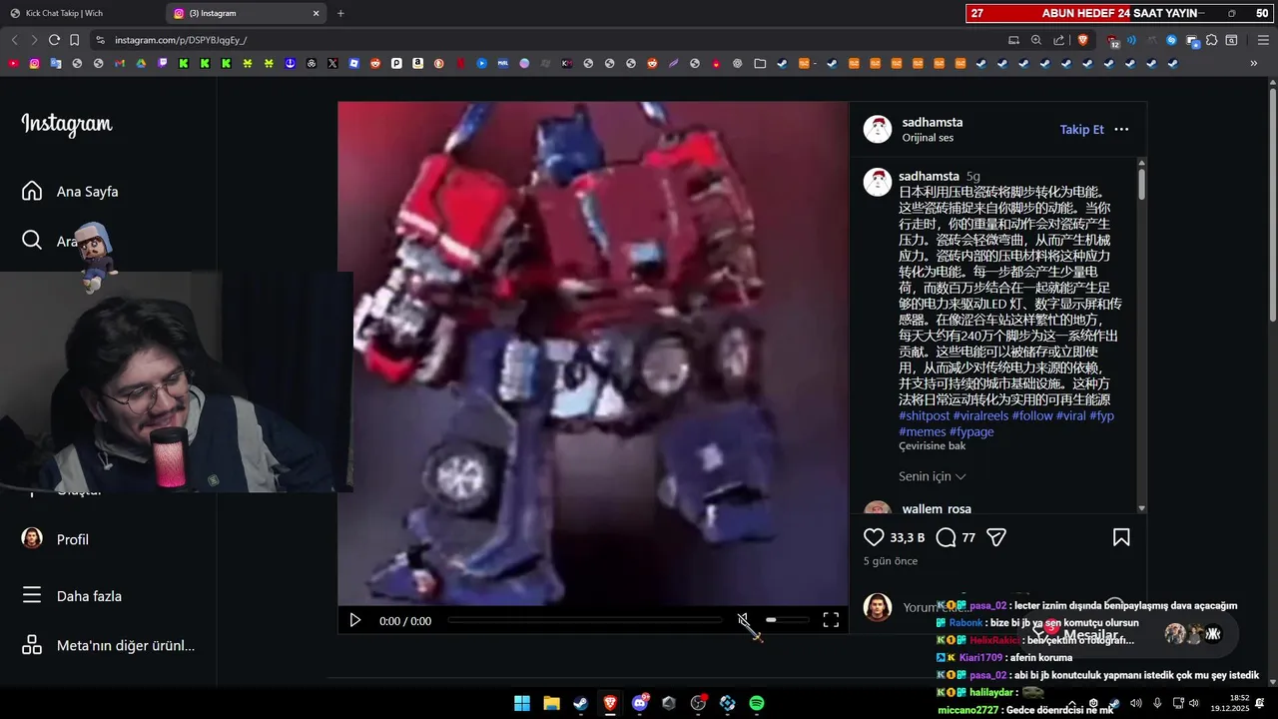Open the Profil page
Viewport: 1278px width, 719px height.
click(55, 539)
